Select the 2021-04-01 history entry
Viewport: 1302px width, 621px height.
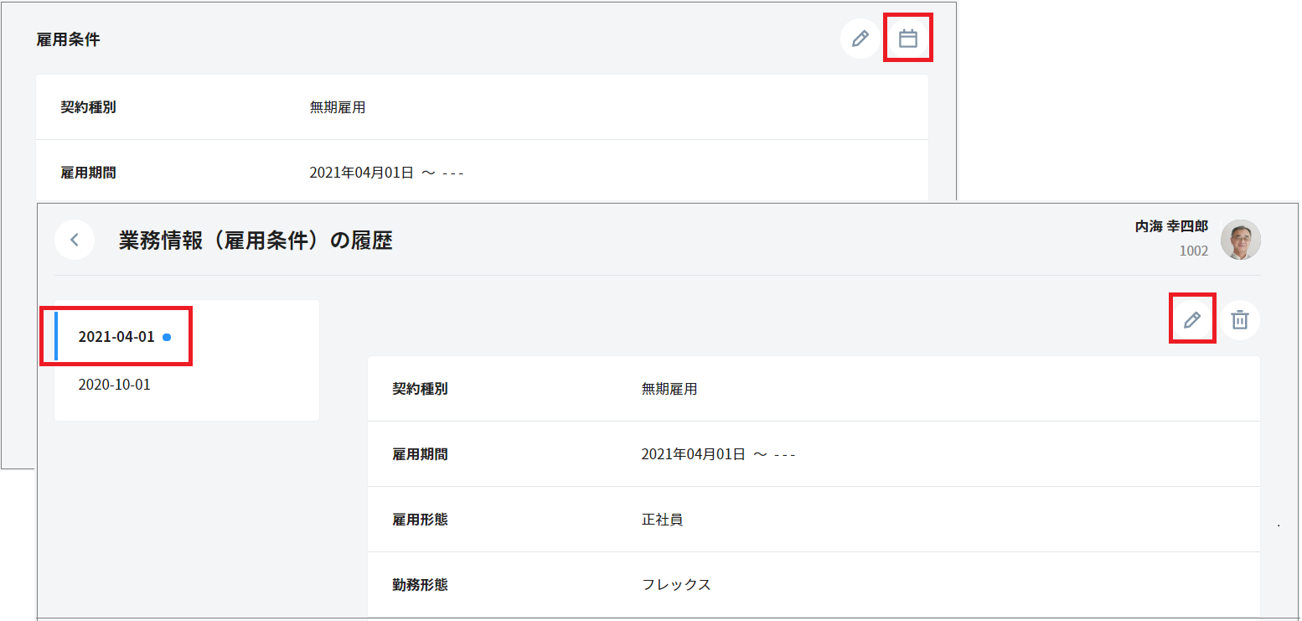[x=116, y=337]
